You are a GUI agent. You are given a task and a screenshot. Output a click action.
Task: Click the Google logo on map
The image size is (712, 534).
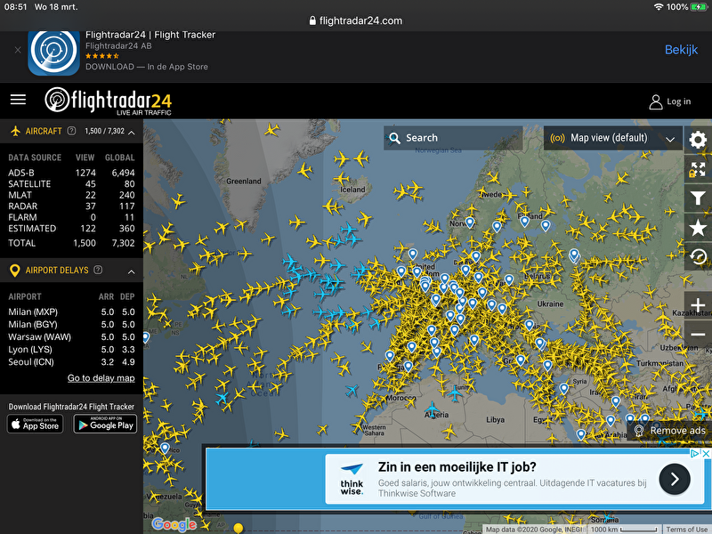(x=174, y=524)
